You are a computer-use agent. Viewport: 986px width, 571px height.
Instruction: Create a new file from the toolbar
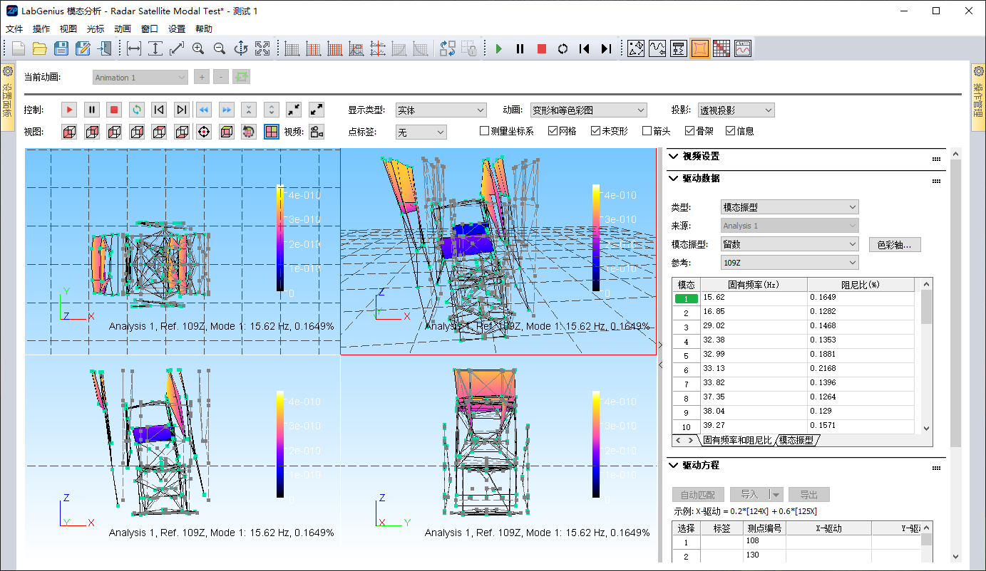tap(18, 48)
